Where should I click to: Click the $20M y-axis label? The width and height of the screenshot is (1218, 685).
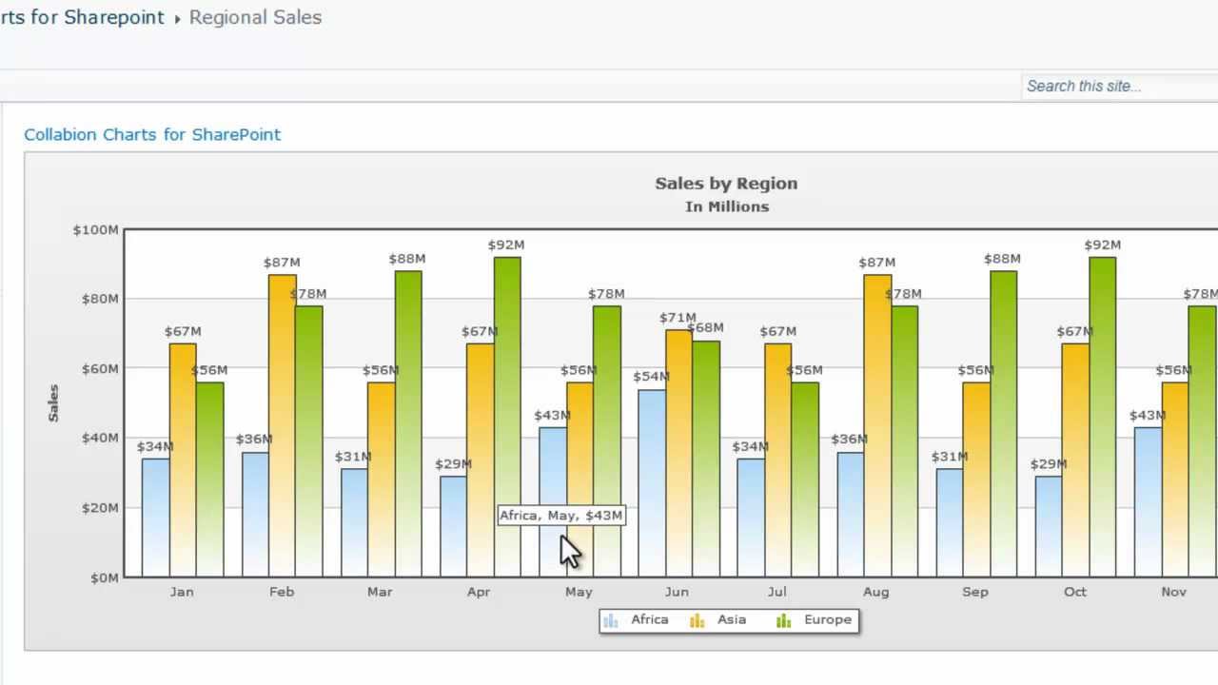tap(99, 508)
